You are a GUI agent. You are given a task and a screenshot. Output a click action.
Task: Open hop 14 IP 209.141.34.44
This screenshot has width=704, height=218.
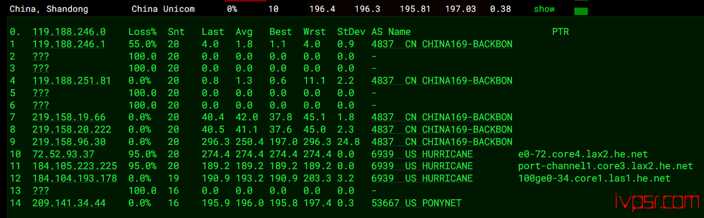click(x=69, y=203)
